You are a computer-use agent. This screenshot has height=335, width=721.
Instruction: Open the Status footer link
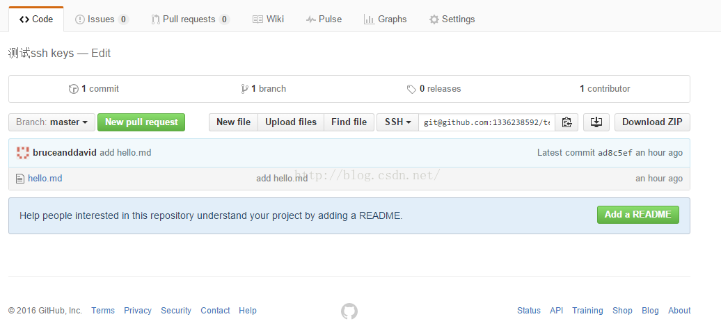[x=529, y=311]
